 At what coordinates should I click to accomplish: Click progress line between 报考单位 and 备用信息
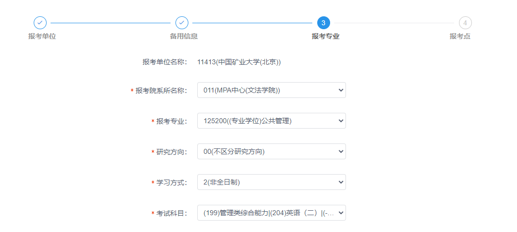point(111,23)
